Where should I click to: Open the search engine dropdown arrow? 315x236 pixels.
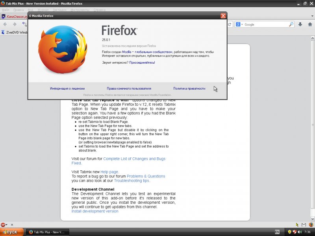click(242, 24)
